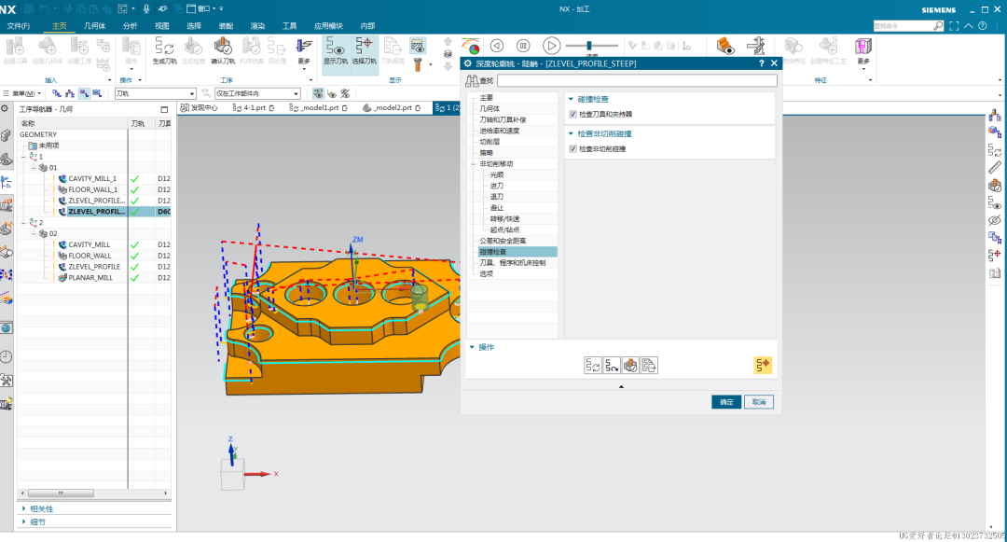Click the step-back playback button in ribbon
This screenshot has height=542, width=1007.
tap(497, 45)
